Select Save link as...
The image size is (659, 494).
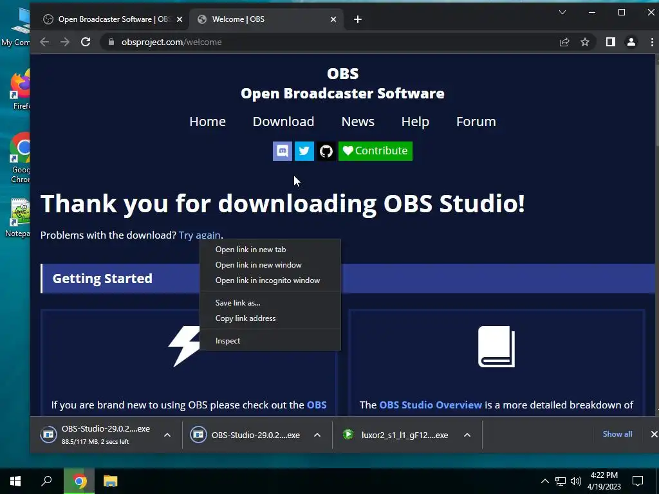pyautogui.click(x=270, y=303)
